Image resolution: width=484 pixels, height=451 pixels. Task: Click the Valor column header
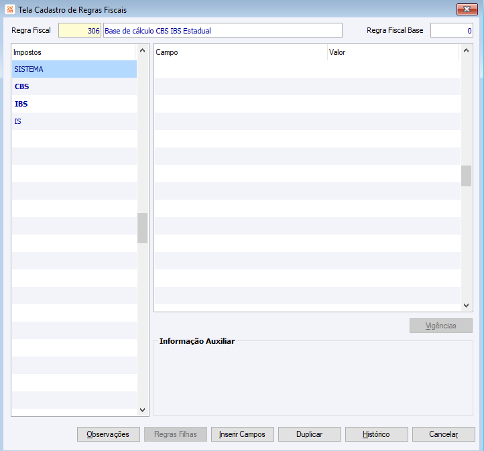click(394, 52)
